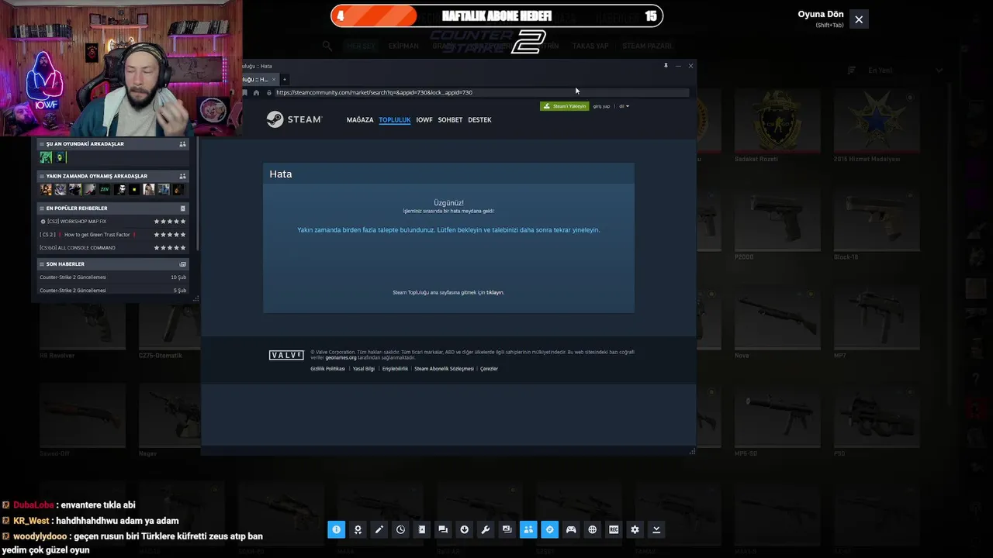The height and width of the screenshot is (558, 993).
Task: Click the green Steam'i Yükleyin button
Action: [x=564, y=106]
